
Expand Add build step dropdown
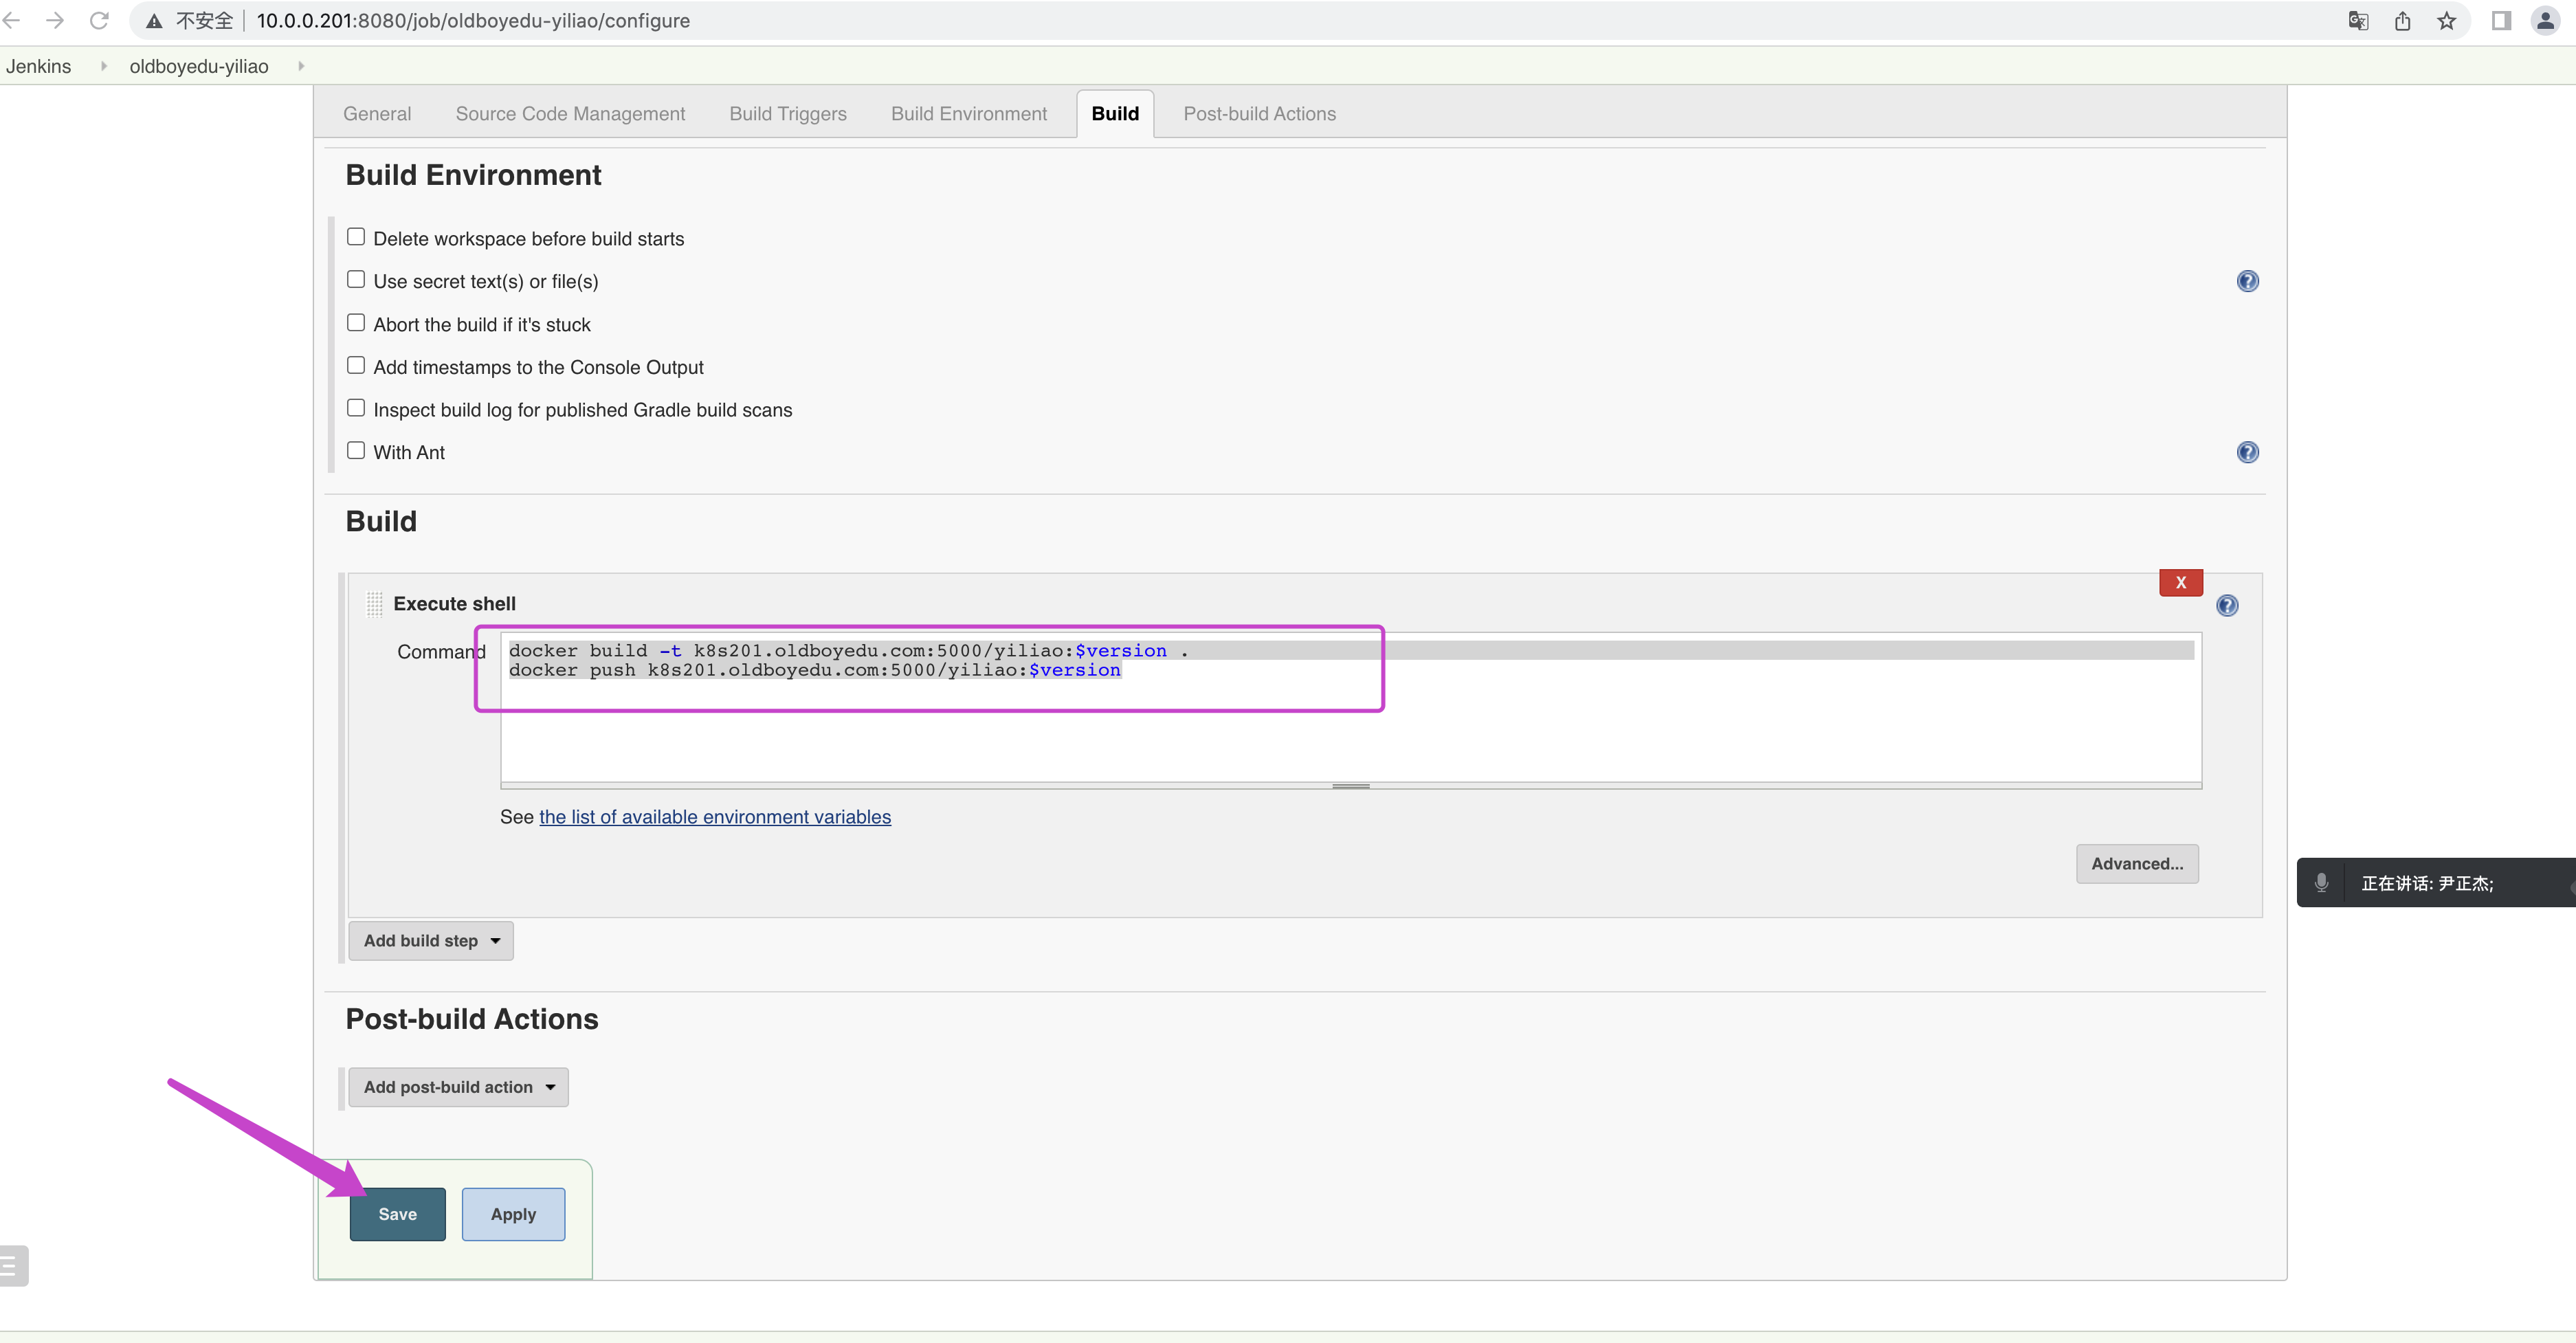431,941
